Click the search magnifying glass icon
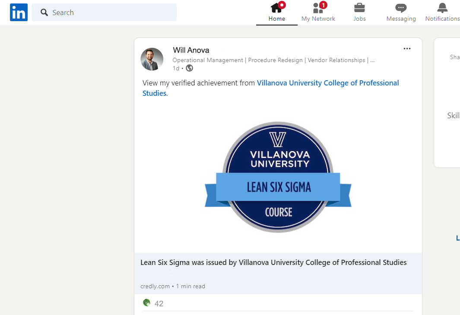 [x=44, y=12]
